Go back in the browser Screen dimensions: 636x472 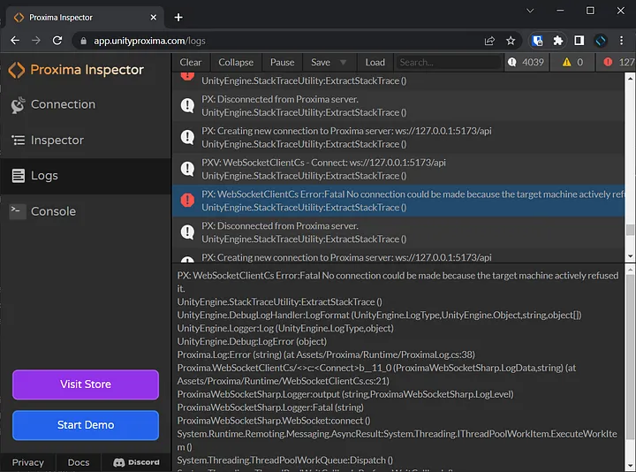coord(15,41)
